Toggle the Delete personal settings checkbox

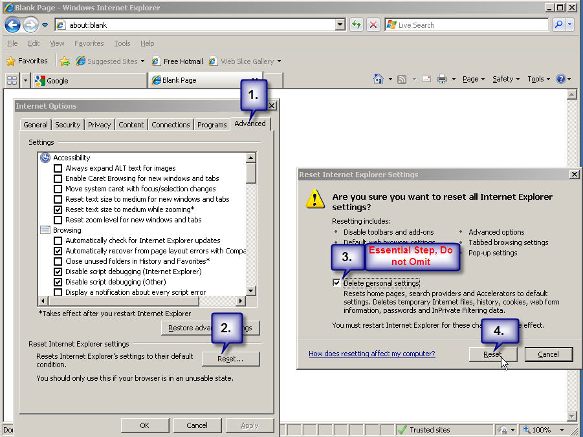point(336,283)
